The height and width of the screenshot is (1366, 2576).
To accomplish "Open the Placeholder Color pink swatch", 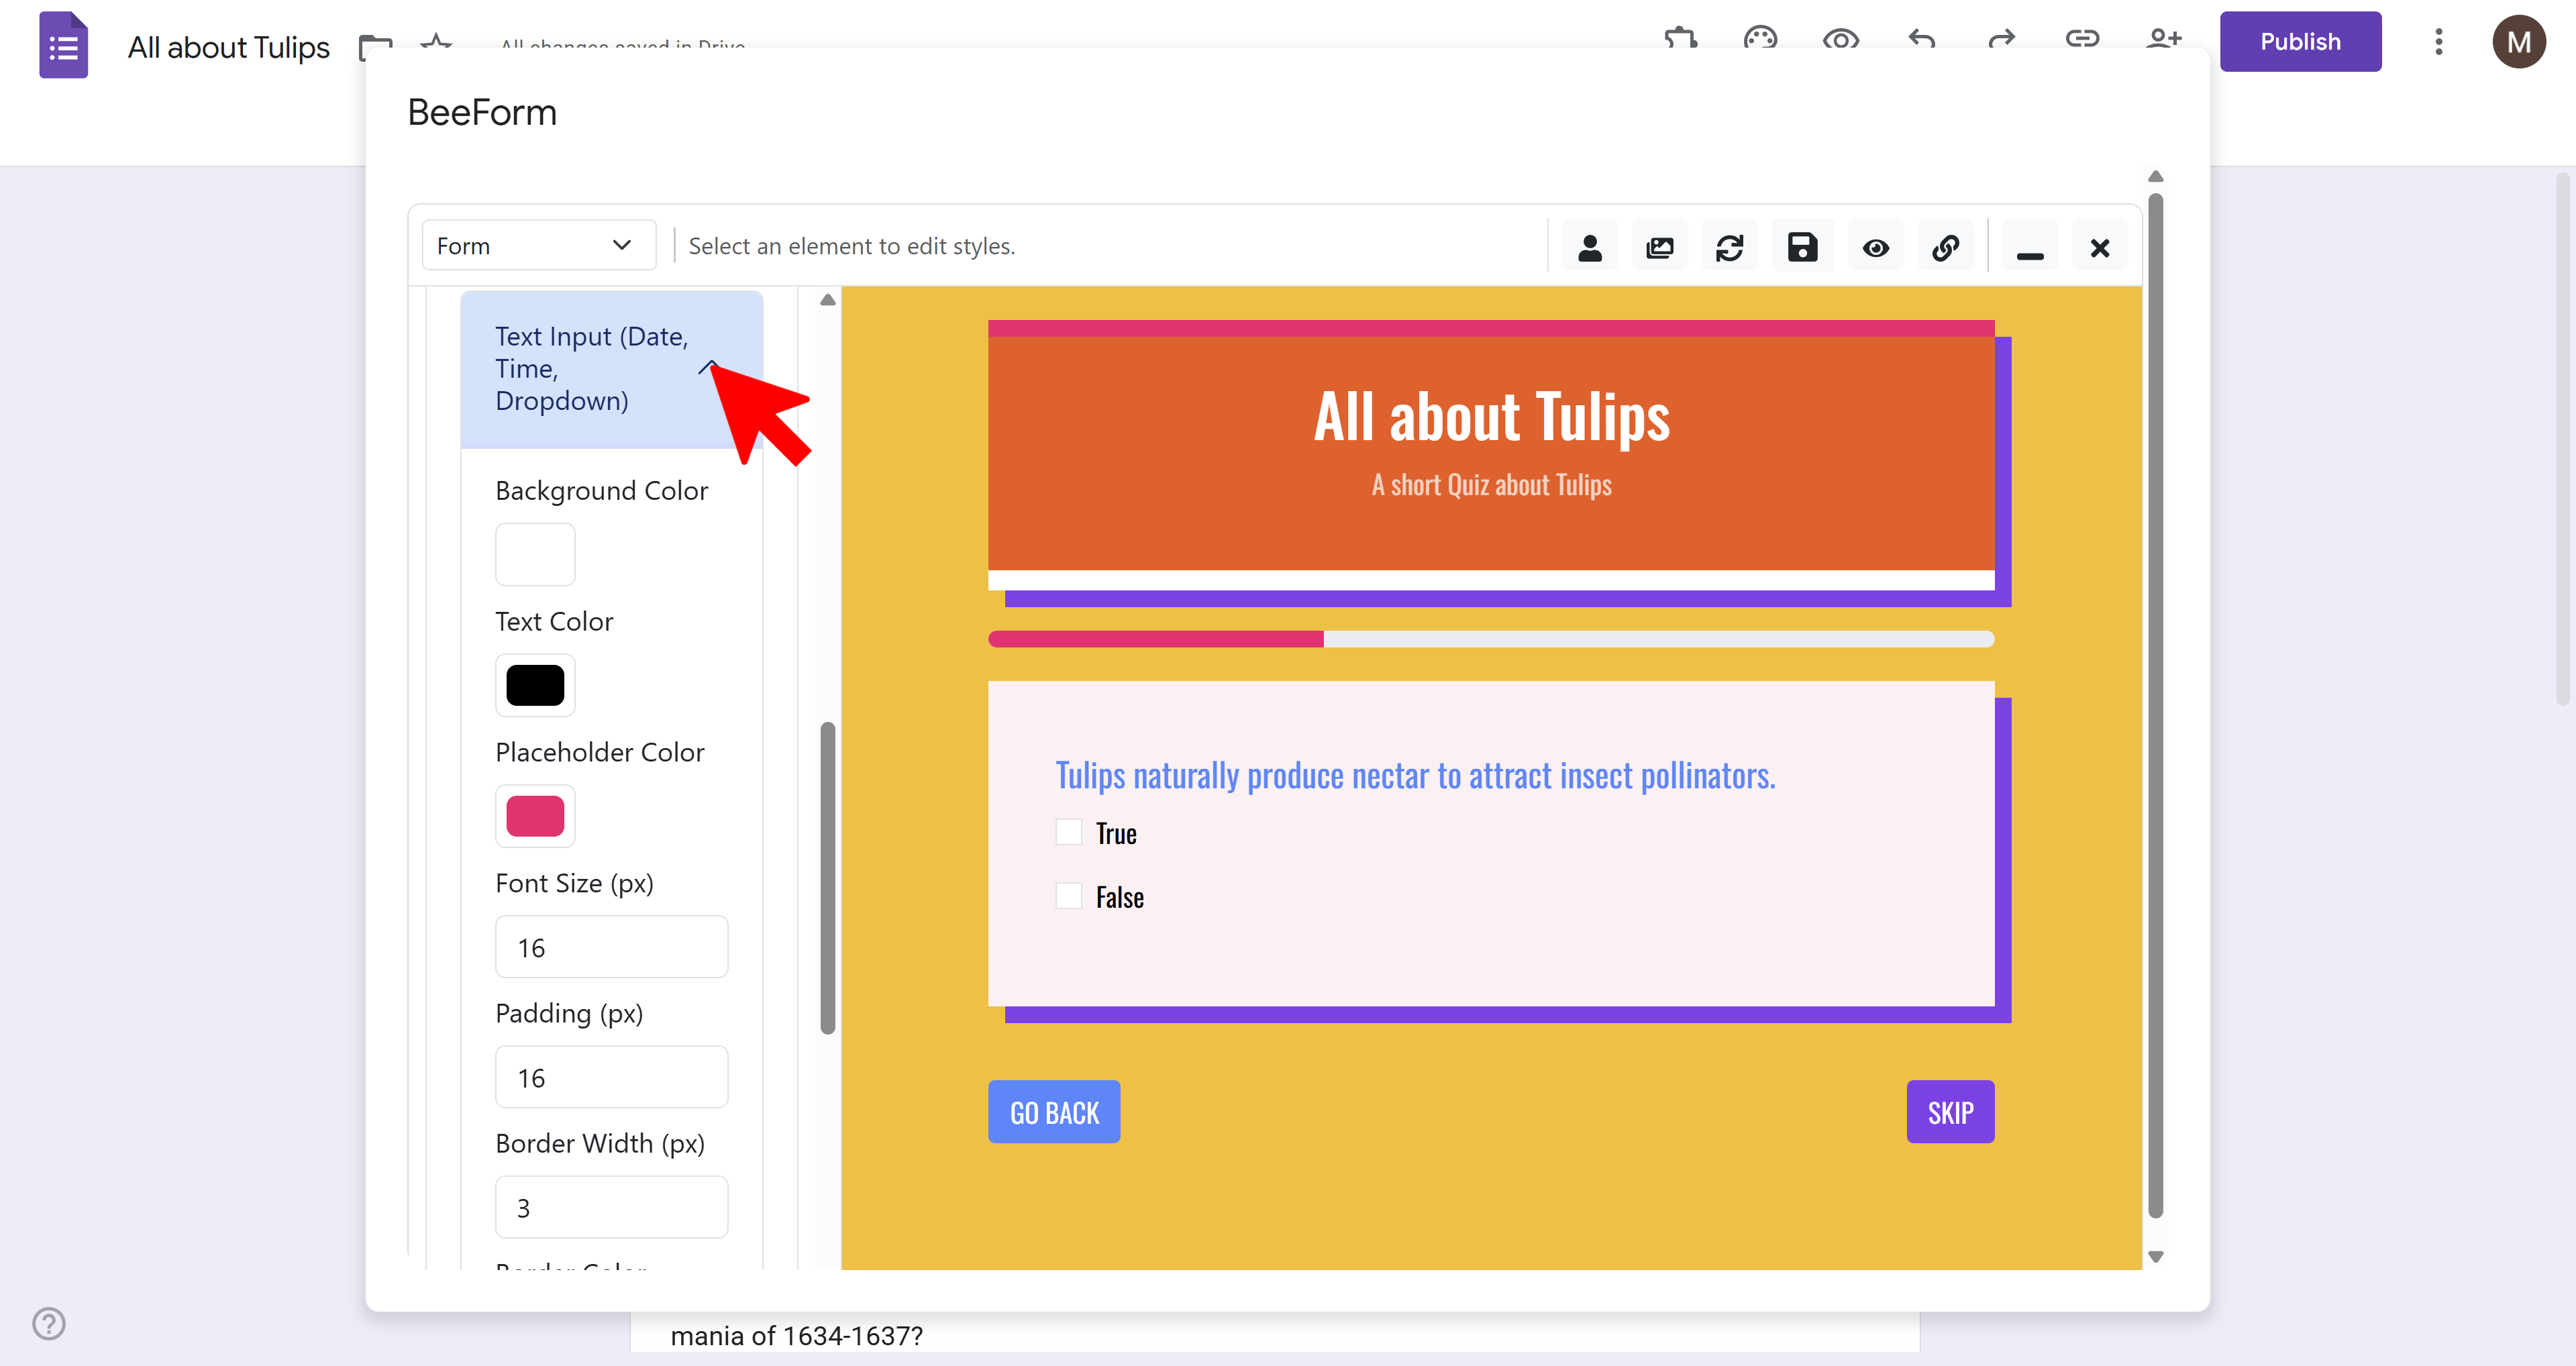I will pos(535,815).
